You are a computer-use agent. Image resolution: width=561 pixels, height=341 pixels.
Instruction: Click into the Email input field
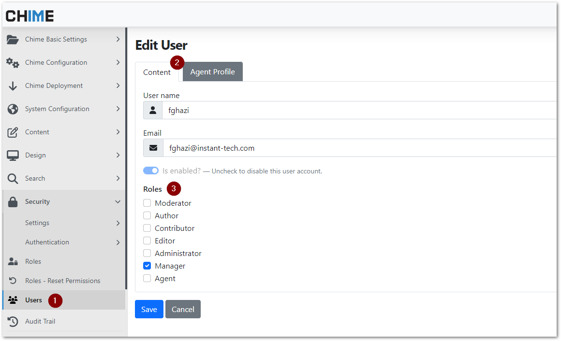[358, 148]
